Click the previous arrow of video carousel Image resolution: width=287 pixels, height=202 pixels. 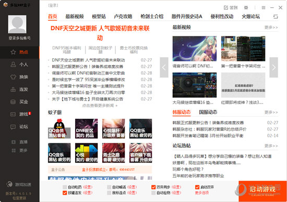164,67
